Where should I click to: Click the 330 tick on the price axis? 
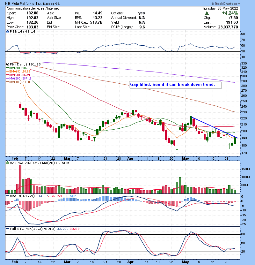(x=244, y=64)
